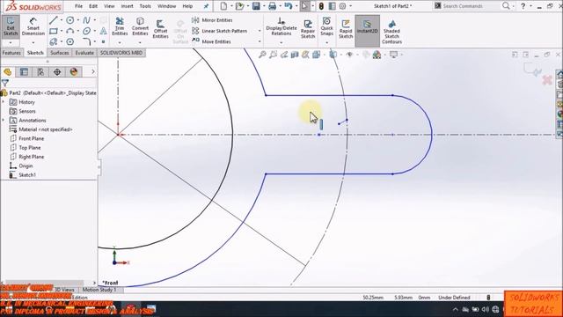Click the volume icon in system tray
The image size is (563, 317).
[485, 309]
